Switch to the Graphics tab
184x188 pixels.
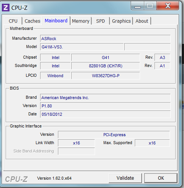pos(121,21)
